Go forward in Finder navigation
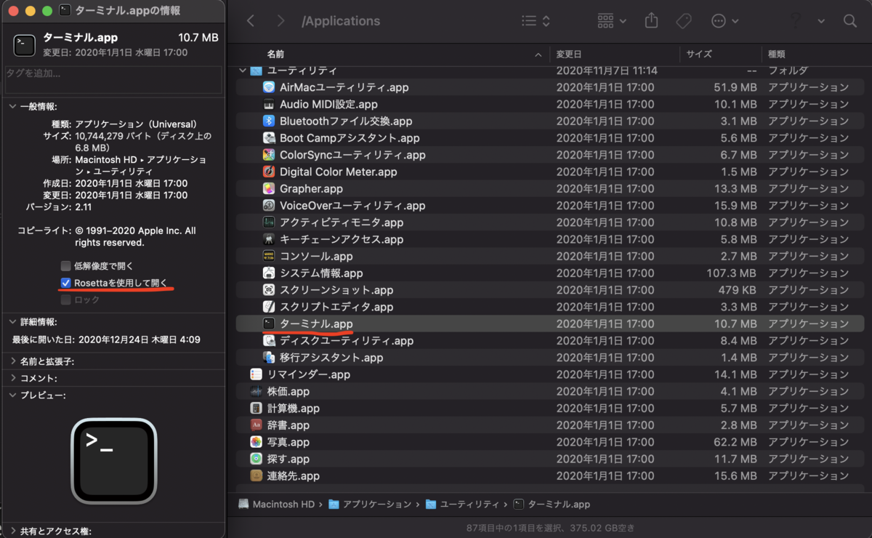Viewport: 872px width, 538px height. tap(281, 21)
